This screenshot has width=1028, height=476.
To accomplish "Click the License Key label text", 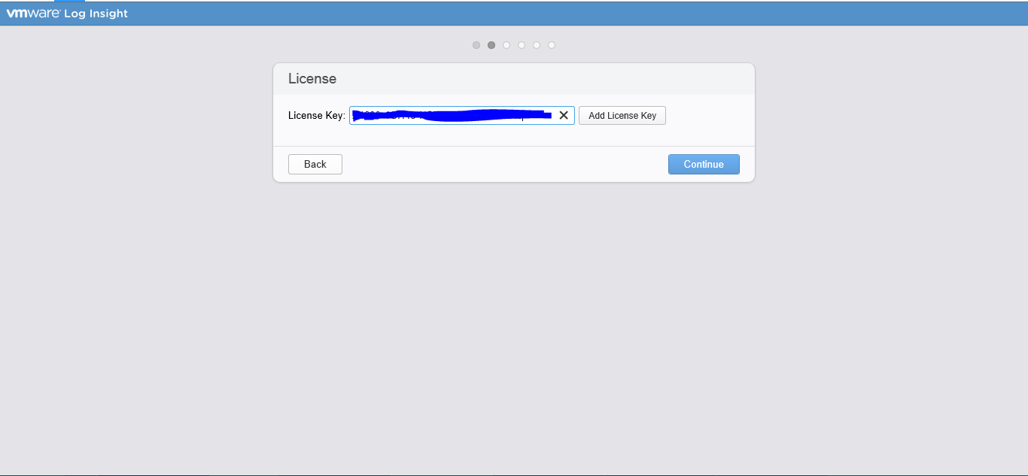I will pyautogui.click(x=316, y=115).
